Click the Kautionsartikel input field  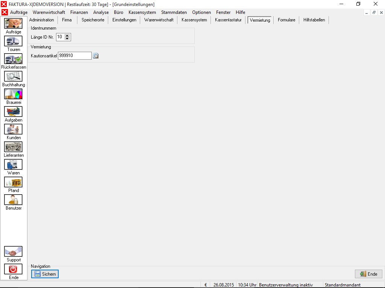point(75,55)
